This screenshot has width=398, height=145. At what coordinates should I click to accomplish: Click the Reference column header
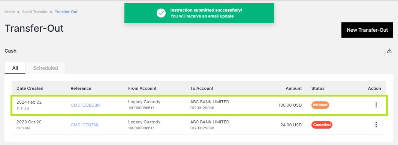81,88
